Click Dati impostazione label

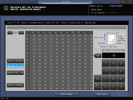113,50
